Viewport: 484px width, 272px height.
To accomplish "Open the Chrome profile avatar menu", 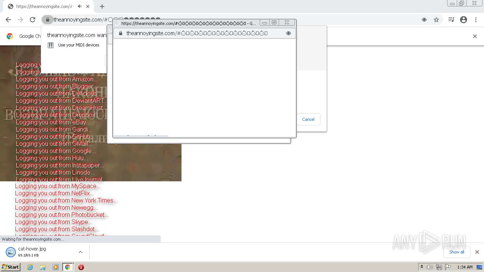I will point(464,20).
